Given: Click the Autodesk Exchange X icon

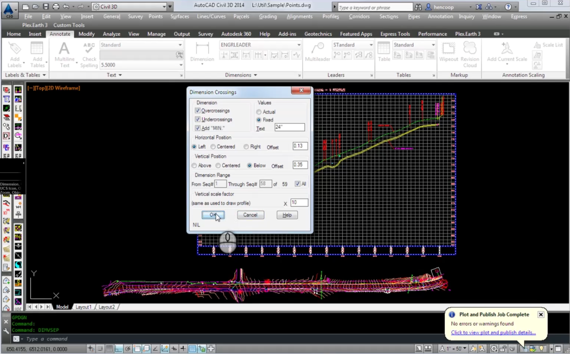Looking at the screenshot, I should (479, 7).
